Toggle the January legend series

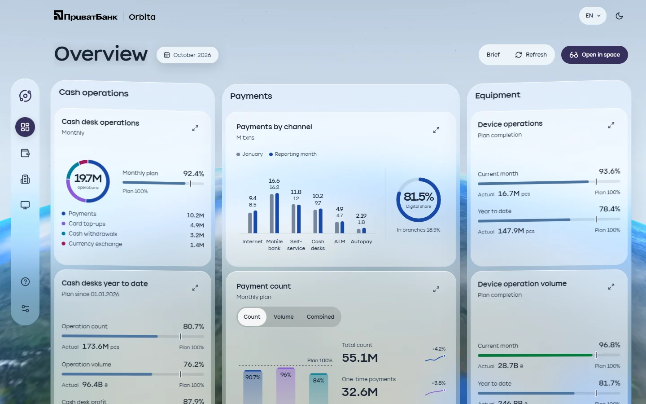click(250, 154)
